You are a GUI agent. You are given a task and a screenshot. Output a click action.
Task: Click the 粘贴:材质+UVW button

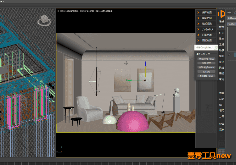tap(206, 67)
